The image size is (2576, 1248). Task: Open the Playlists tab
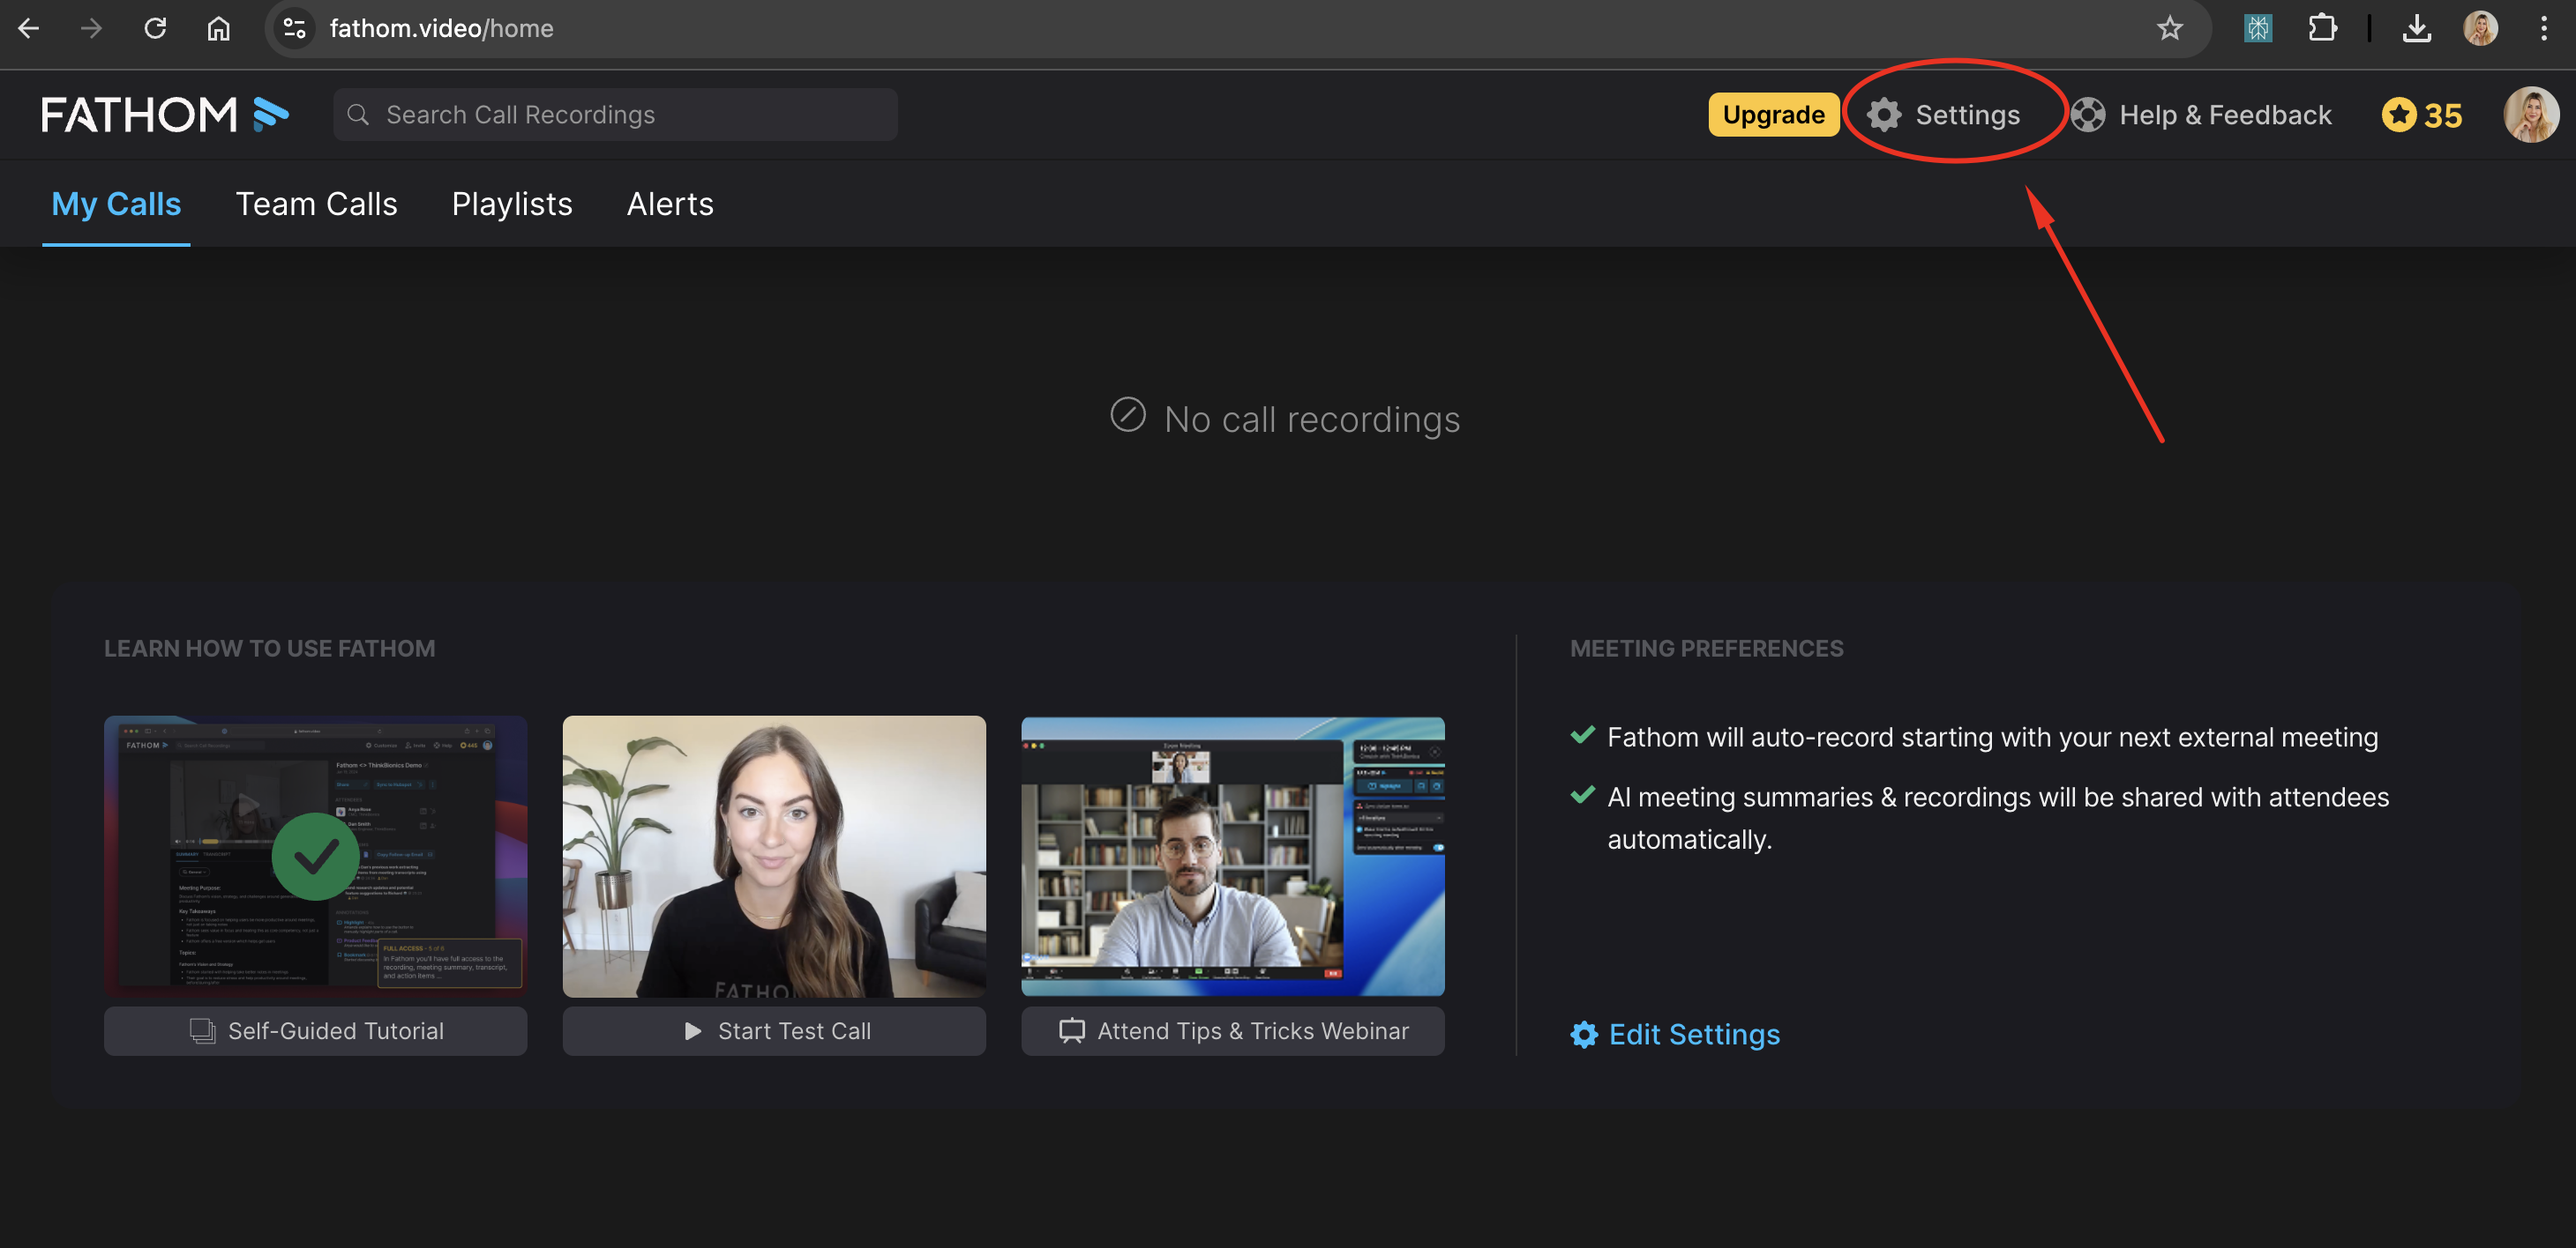click(x=511, y=204)
